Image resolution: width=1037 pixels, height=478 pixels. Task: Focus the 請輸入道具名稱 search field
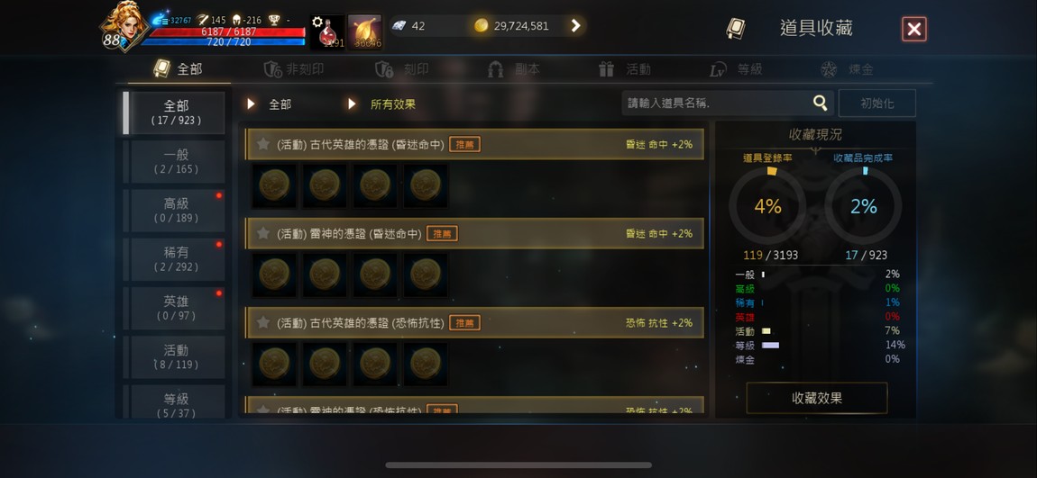[x=718, y=103]
